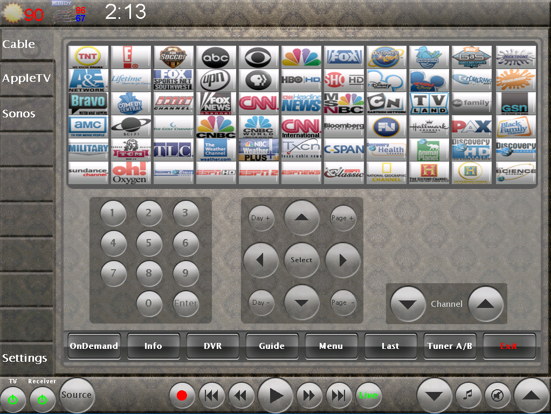Screen dimensions: 551x414
Task: Tune to MSNBC channel
Action: click(x=343, y=103)
